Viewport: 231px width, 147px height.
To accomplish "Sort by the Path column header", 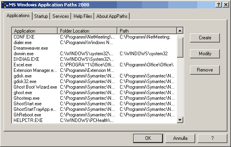I will pos(147,31).
